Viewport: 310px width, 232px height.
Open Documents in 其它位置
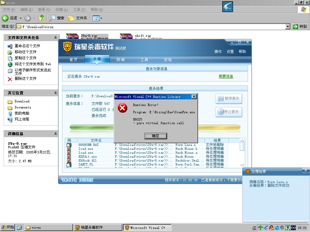click(x=23, y=107)
